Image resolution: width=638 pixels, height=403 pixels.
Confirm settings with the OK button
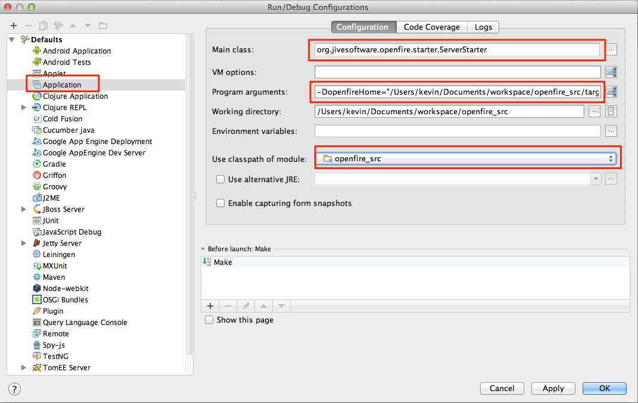click(604, 388)
